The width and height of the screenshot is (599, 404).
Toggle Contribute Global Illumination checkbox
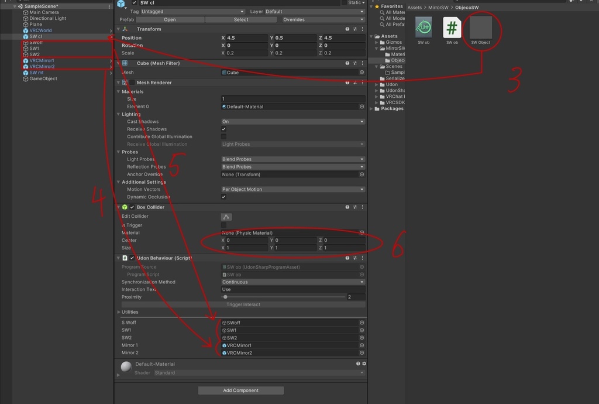point(223,136)
